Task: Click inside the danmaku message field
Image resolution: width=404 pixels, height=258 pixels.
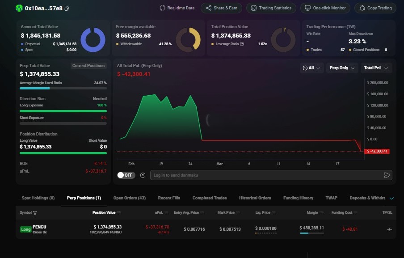Action: click(x=266, y=175)
